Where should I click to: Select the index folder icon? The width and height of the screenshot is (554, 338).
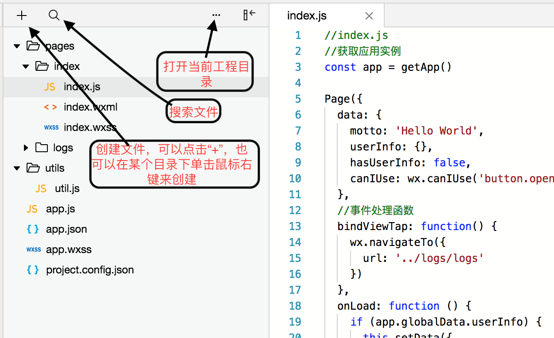pyautogui.click(x=42, y=66)
